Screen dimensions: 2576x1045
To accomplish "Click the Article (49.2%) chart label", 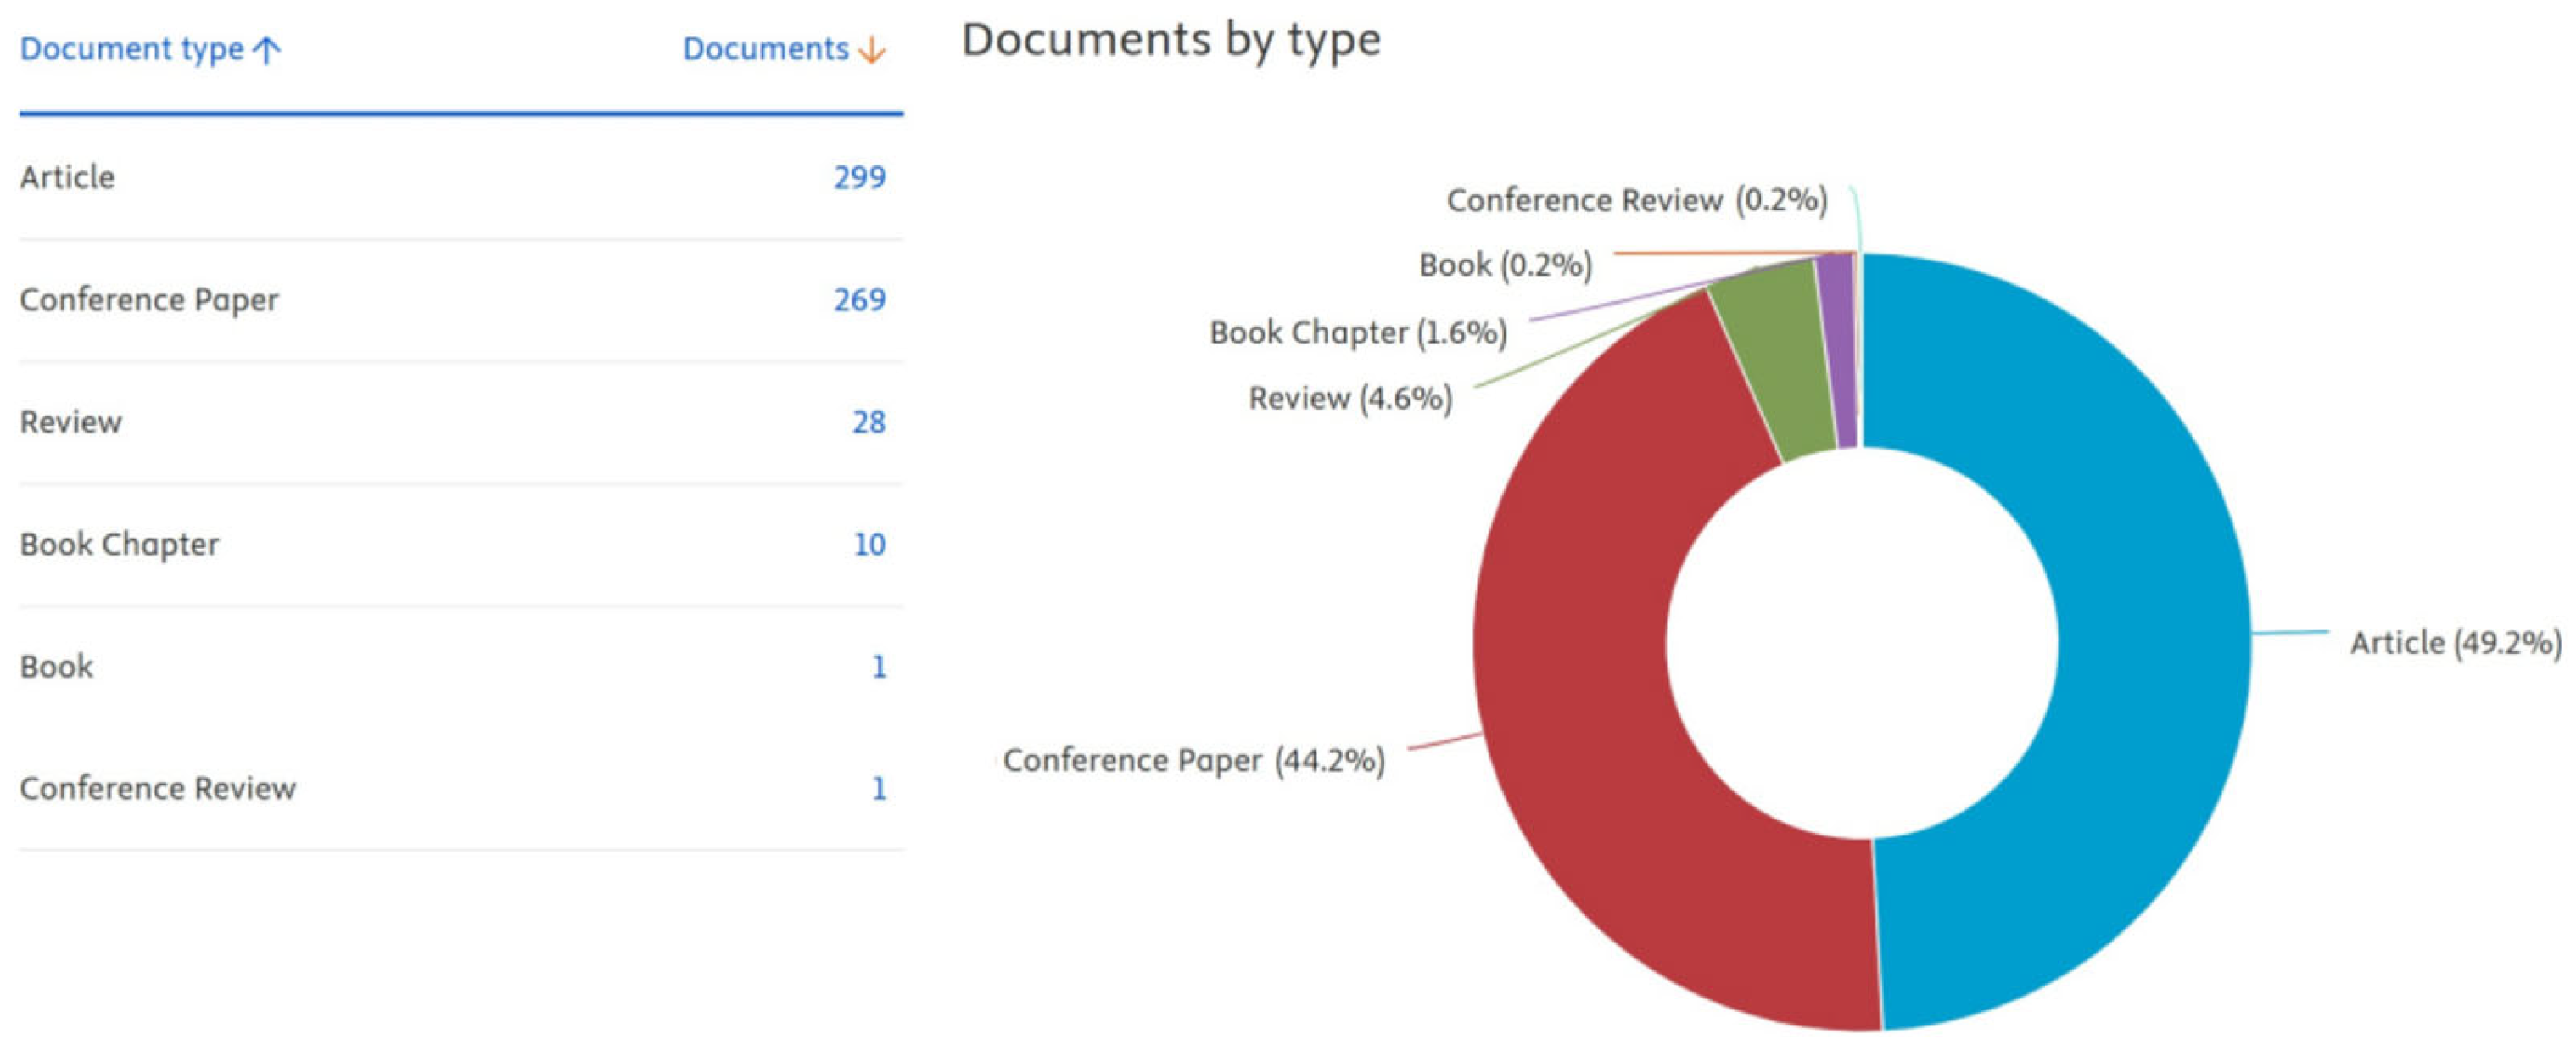I will click(x=2455, y=642).
